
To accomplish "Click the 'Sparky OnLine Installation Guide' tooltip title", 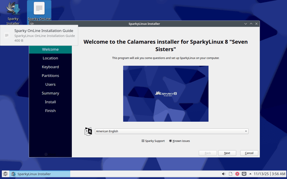I will pyautogui.click(x=44, y=31).
